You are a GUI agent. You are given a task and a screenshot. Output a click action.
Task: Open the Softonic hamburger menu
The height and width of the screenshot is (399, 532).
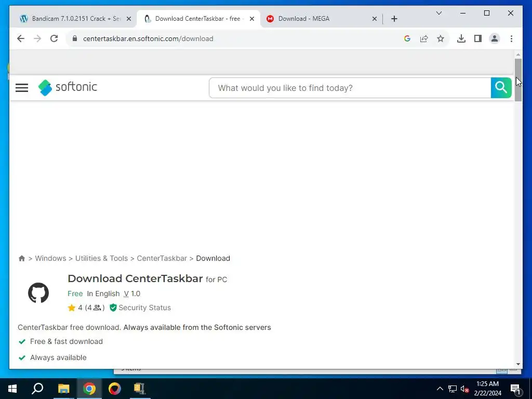click(22, 88)
